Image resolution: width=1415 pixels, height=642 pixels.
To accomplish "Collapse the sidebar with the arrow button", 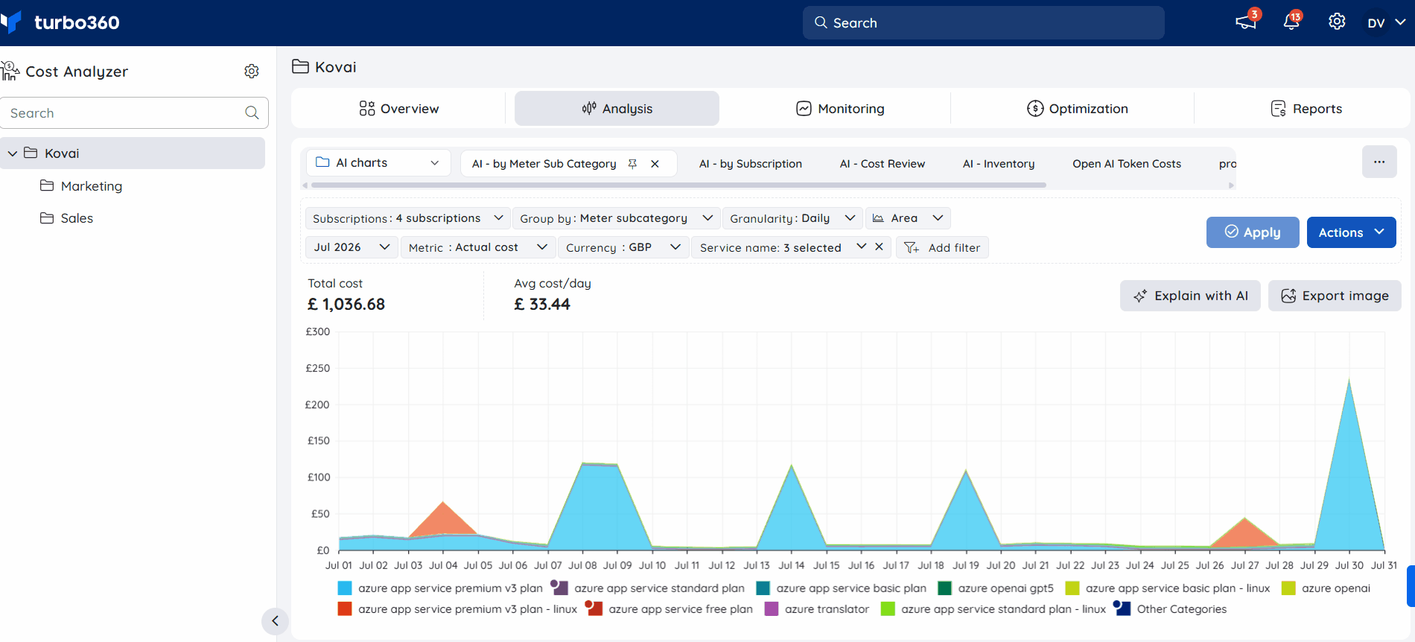I will tap(275, 621).
